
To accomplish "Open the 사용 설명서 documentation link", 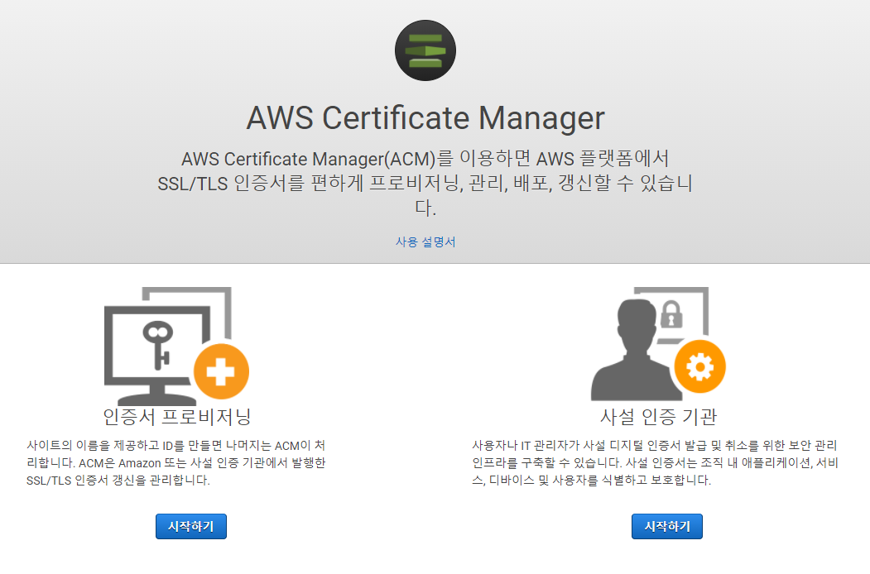I will coord(425,242).
